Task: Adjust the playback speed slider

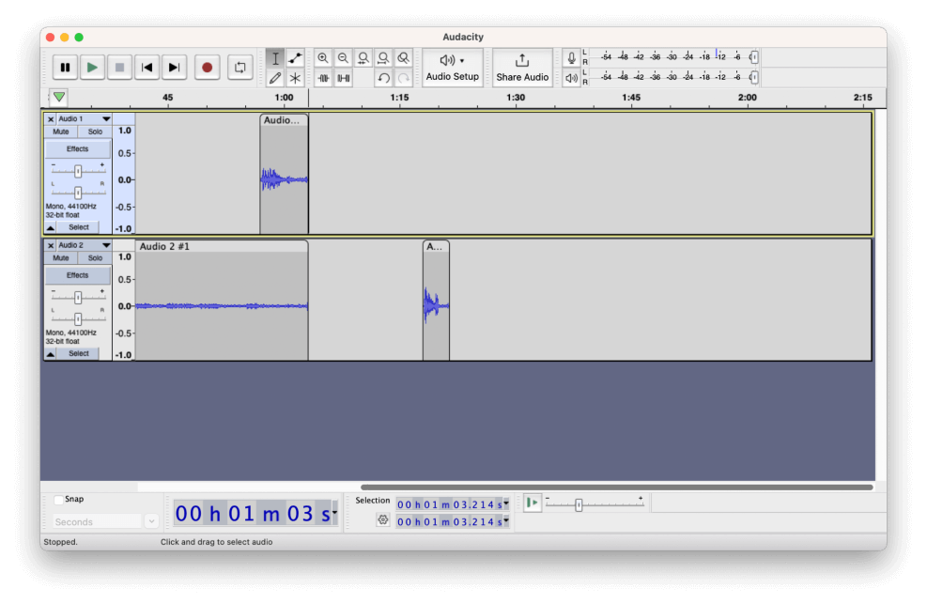Action: [x=579, y=504]
